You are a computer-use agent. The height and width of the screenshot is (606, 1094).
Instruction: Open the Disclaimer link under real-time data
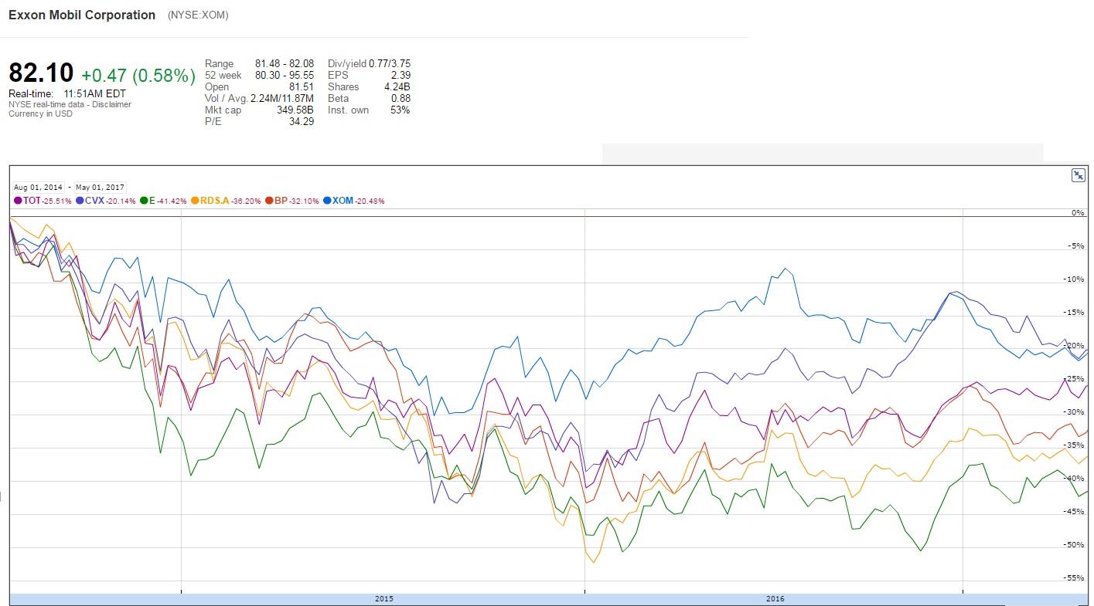click(111, 104)
